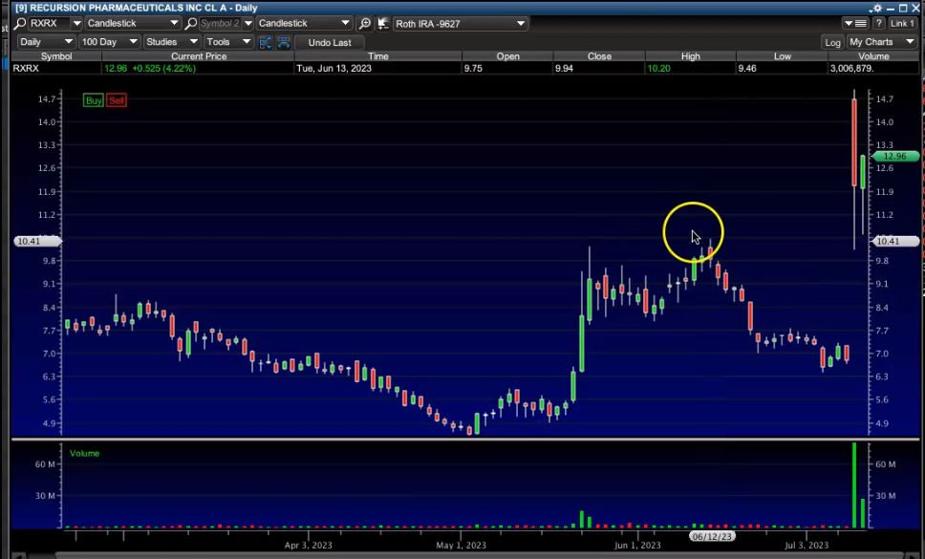Click the Time column header
Screen dimensions: 925x559
tap(378, 56)
